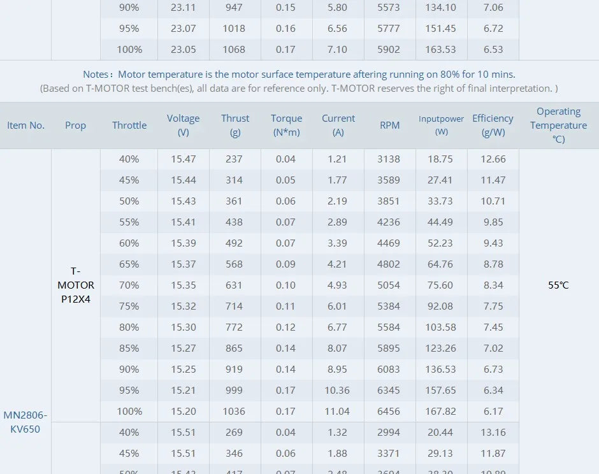The width and height of the screenshot is (599, 474).
Task: Select the Efficiency (g/W) column header
Action: (493, 126)
